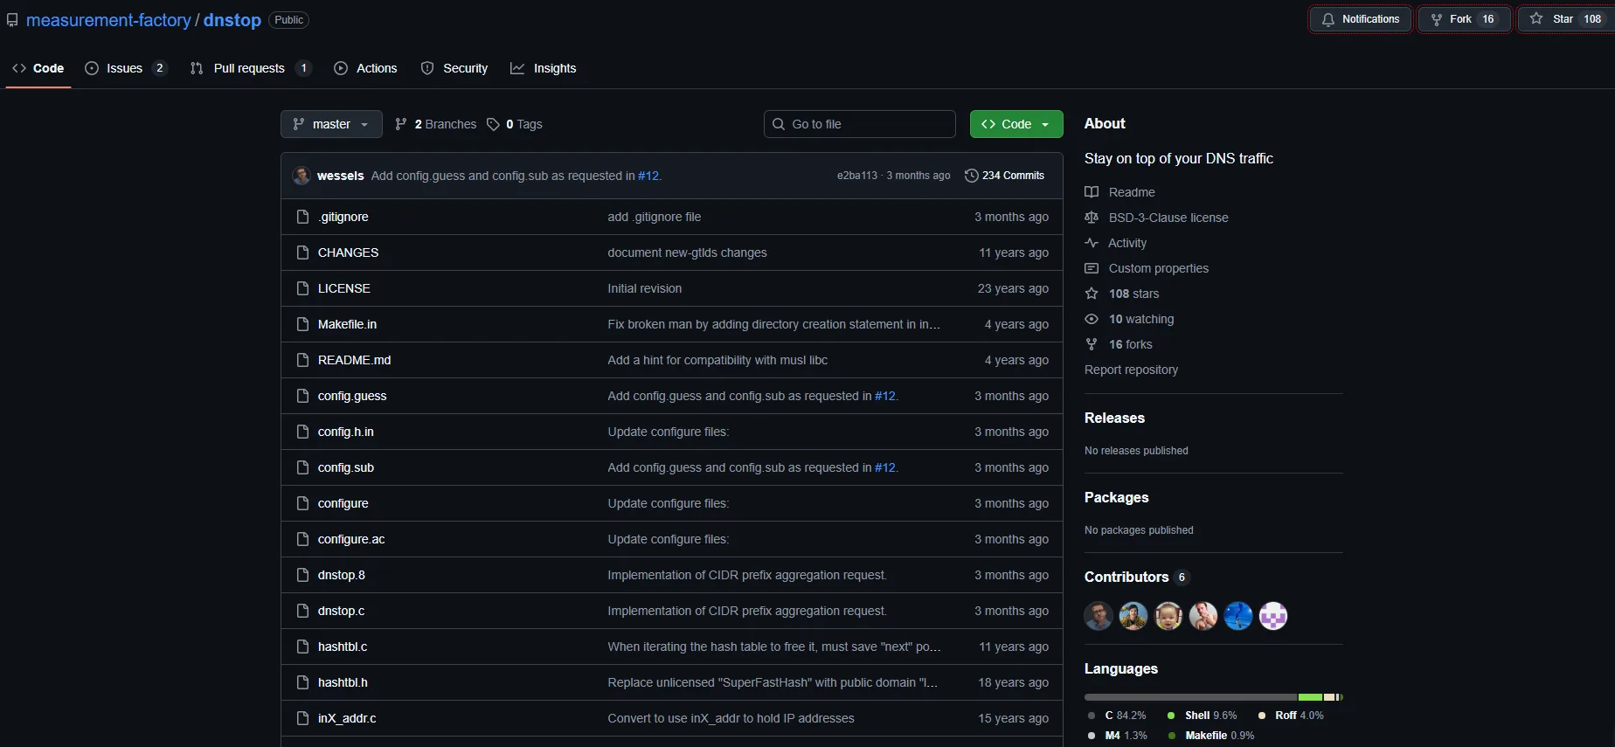Star the repository with the Star button

pos(1567,19)
